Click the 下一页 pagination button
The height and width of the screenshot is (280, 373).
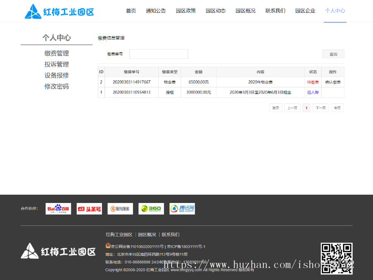point(320,108)
